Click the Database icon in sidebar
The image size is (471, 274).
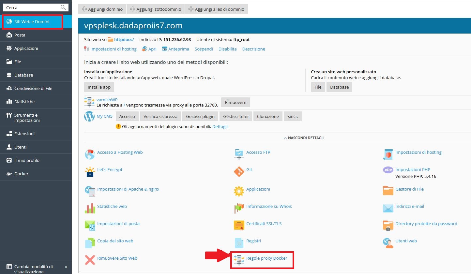9,75
